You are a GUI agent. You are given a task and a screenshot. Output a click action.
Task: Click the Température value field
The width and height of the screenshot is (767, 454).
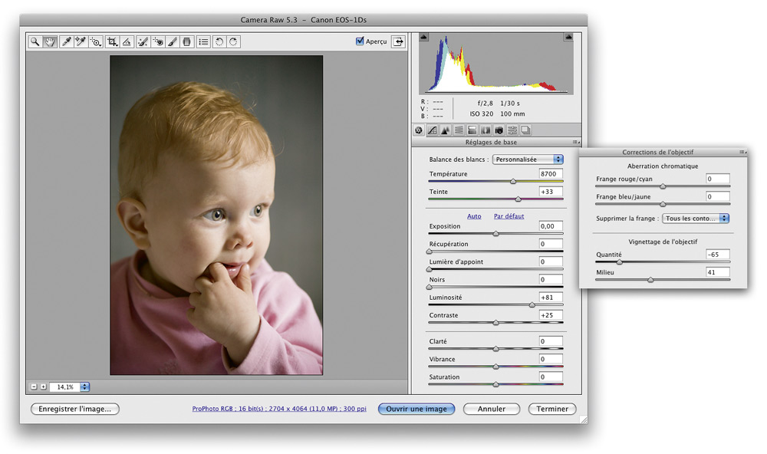[551, 173]
